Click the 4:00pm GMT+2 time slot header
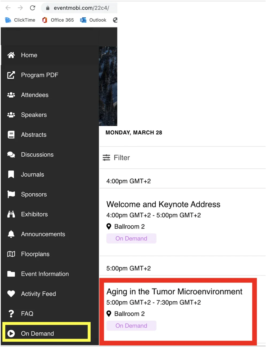 click(x=128, y=181)
